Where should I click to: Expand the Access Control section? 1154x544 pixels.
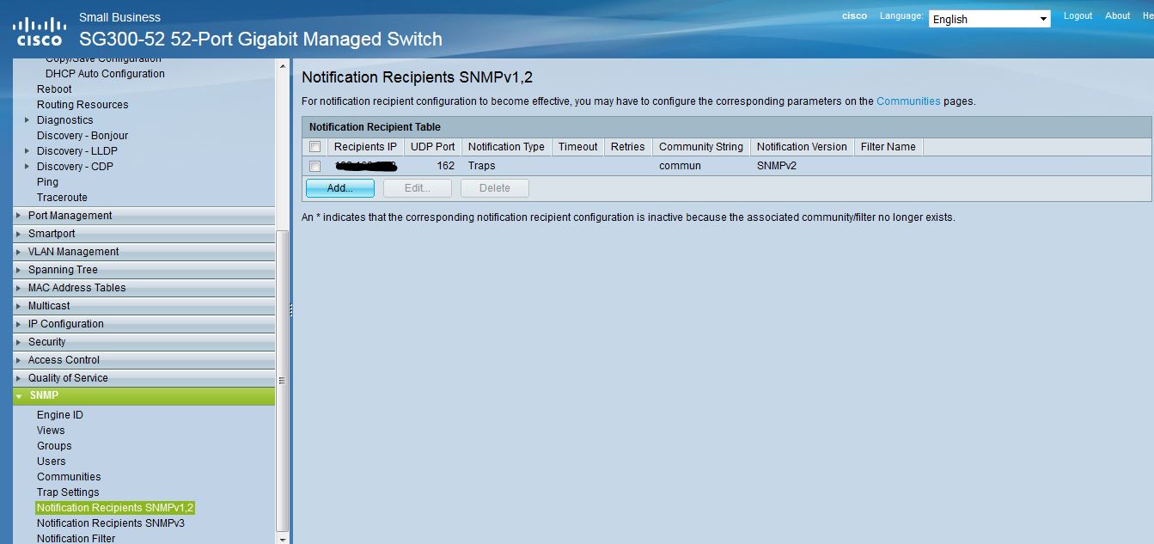[x=143, y=360]
